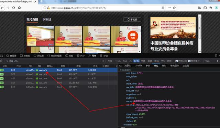The width and height of the screenshot is (220, 128).
Task: Open the Firefox library icon
Action: tap(199, 8)
